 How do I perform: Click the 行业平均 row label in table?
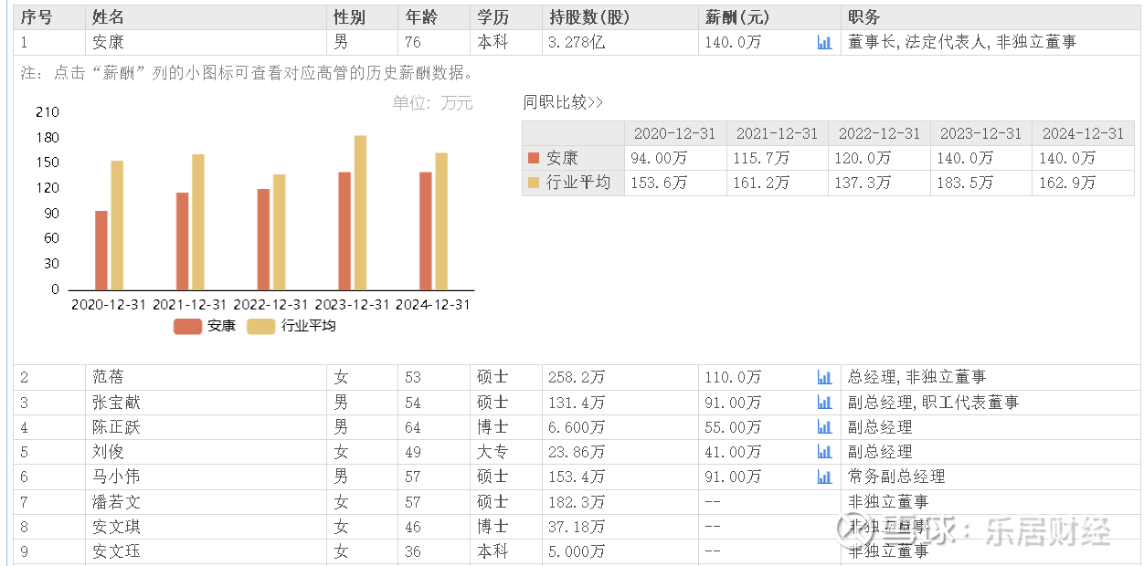578,183
